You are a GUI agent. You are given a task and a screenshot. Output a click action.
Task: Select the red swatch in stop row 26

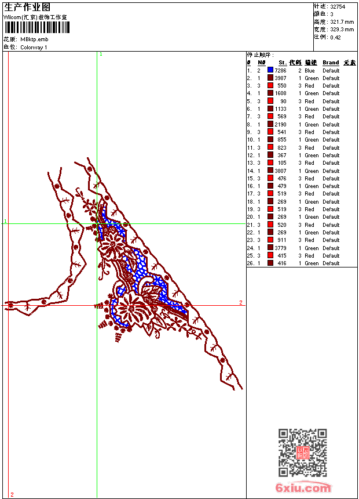[x=270, y=263]
